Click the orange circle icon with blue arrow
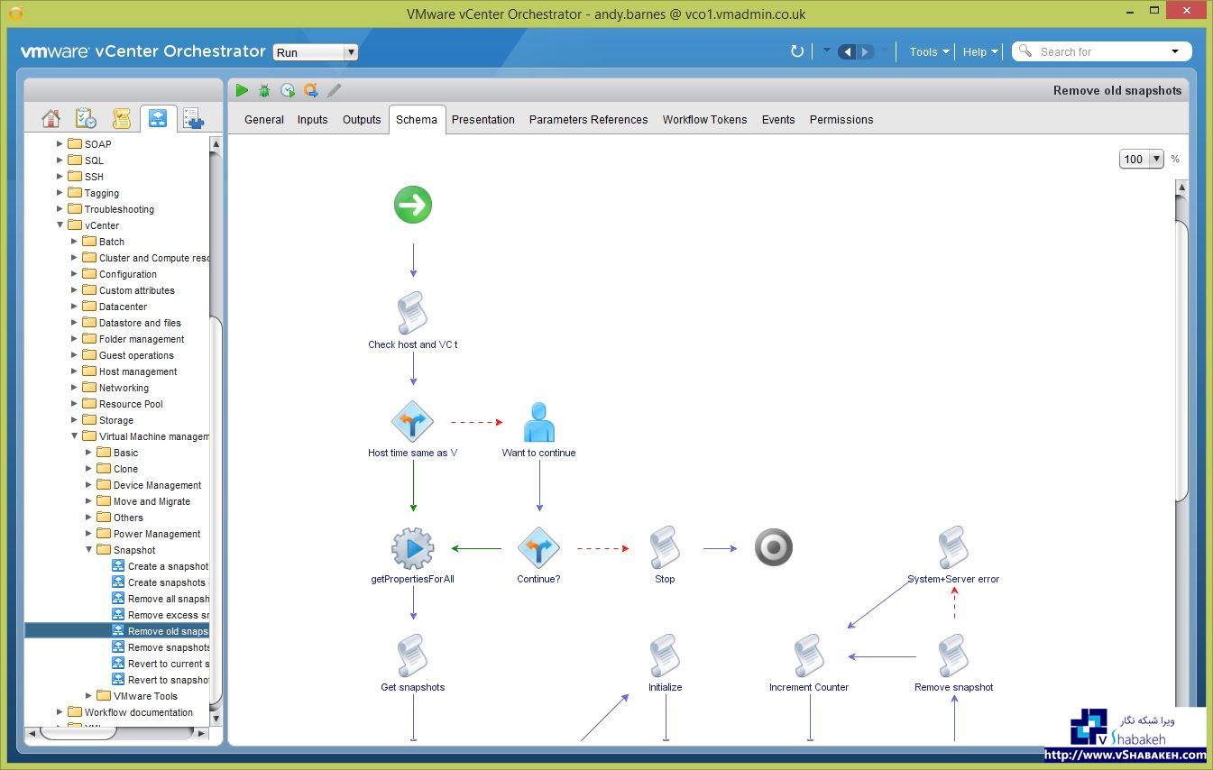The height and width of the screenshot is (770, 1213). [311, 90]
